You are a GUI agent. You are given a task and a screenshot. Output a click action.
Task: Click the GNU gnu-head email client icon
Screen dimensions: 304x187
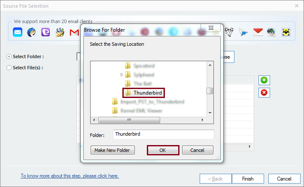click(x=229, y=32)
